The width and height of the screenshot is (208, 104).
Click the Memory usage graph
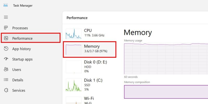click(x=166, y=59)
